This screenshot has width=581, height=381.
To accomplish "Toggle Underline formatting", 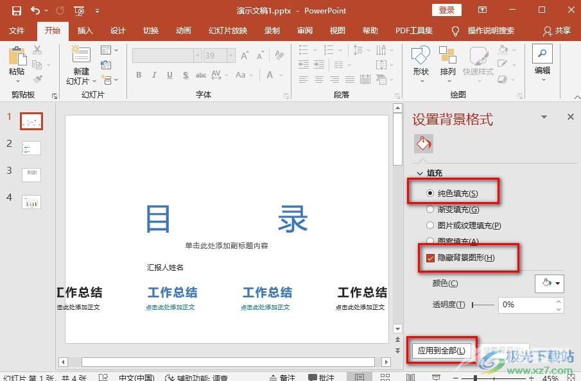I will point(169,75).
